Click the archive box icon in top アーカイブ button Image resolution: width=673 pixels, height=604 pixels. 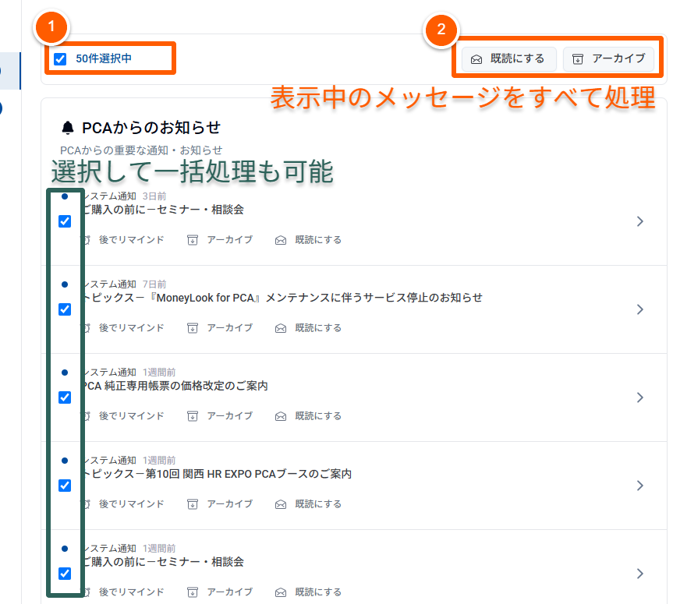(x=577, y=58)
